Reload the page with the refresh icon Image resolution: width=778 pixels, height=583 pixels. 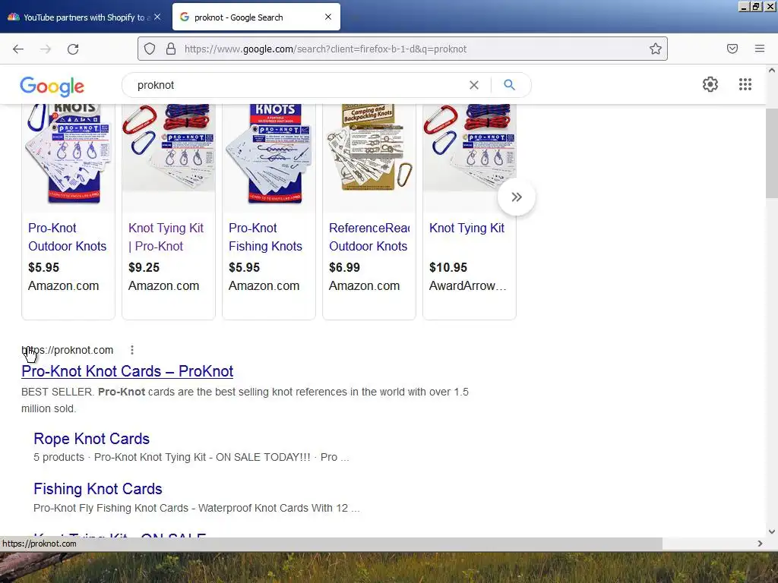point(73,49)
